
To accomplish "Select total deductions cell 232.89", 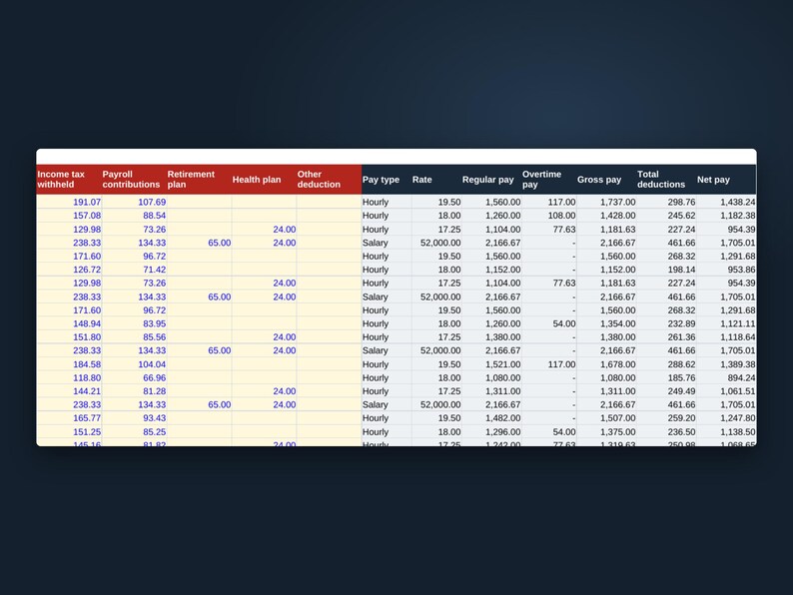I will coord(666,323).
